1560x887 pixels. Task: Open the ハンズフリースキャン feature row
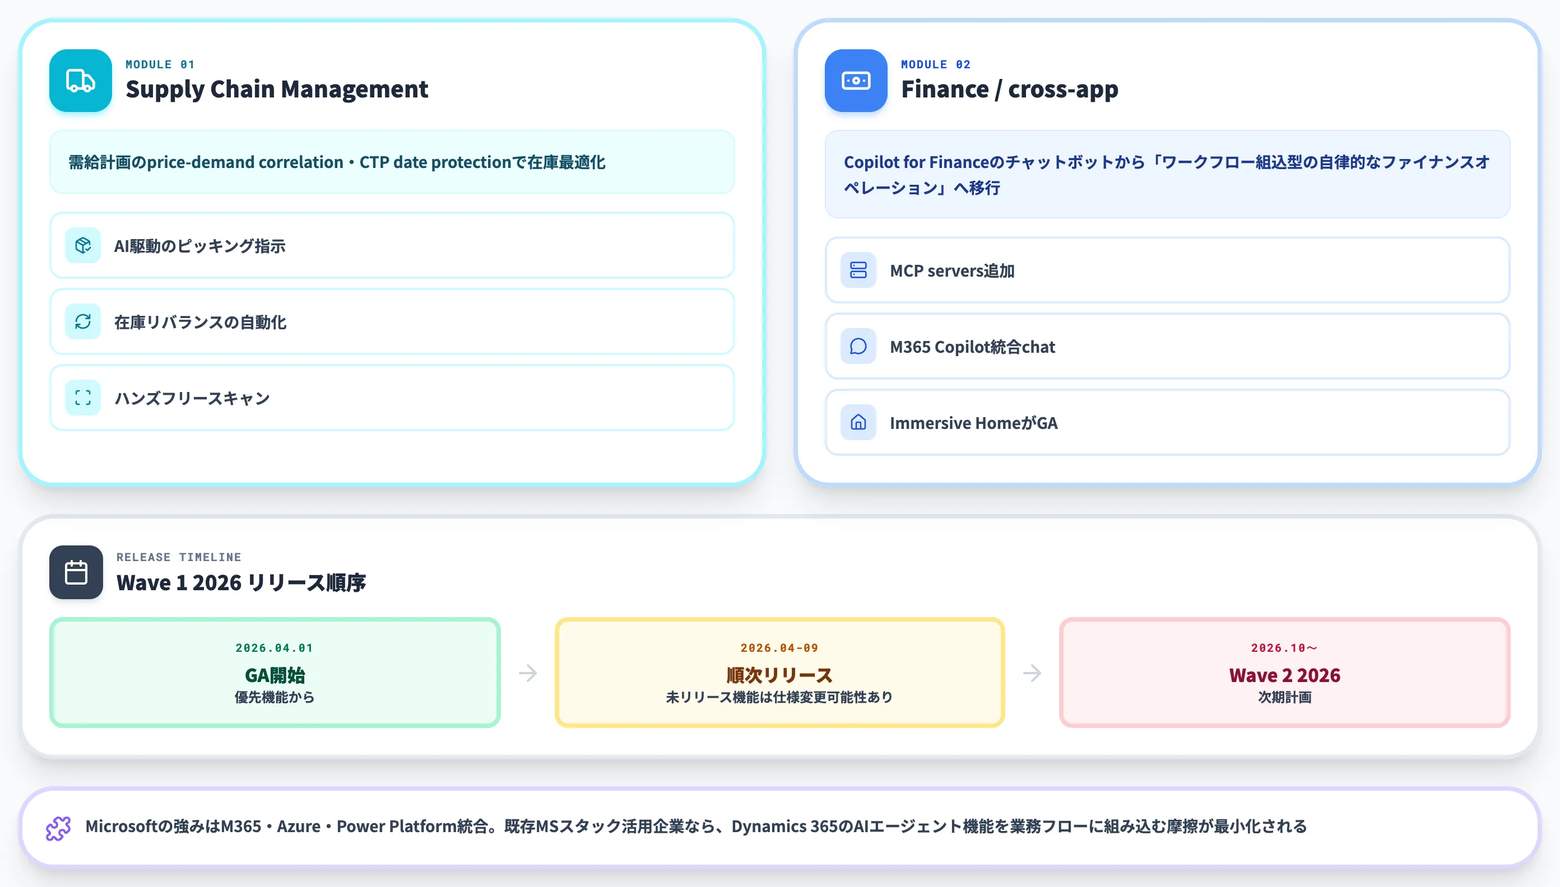click(x=392, y=398)
